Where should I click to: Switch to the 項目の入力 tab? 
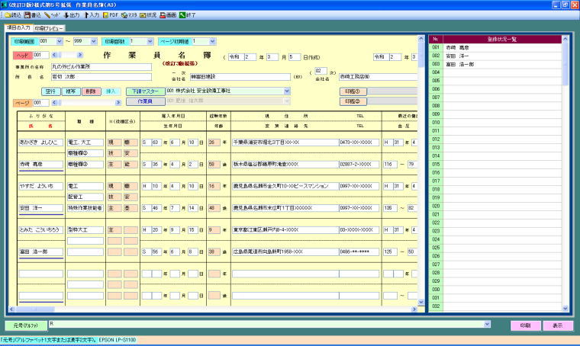coord(18,27)
